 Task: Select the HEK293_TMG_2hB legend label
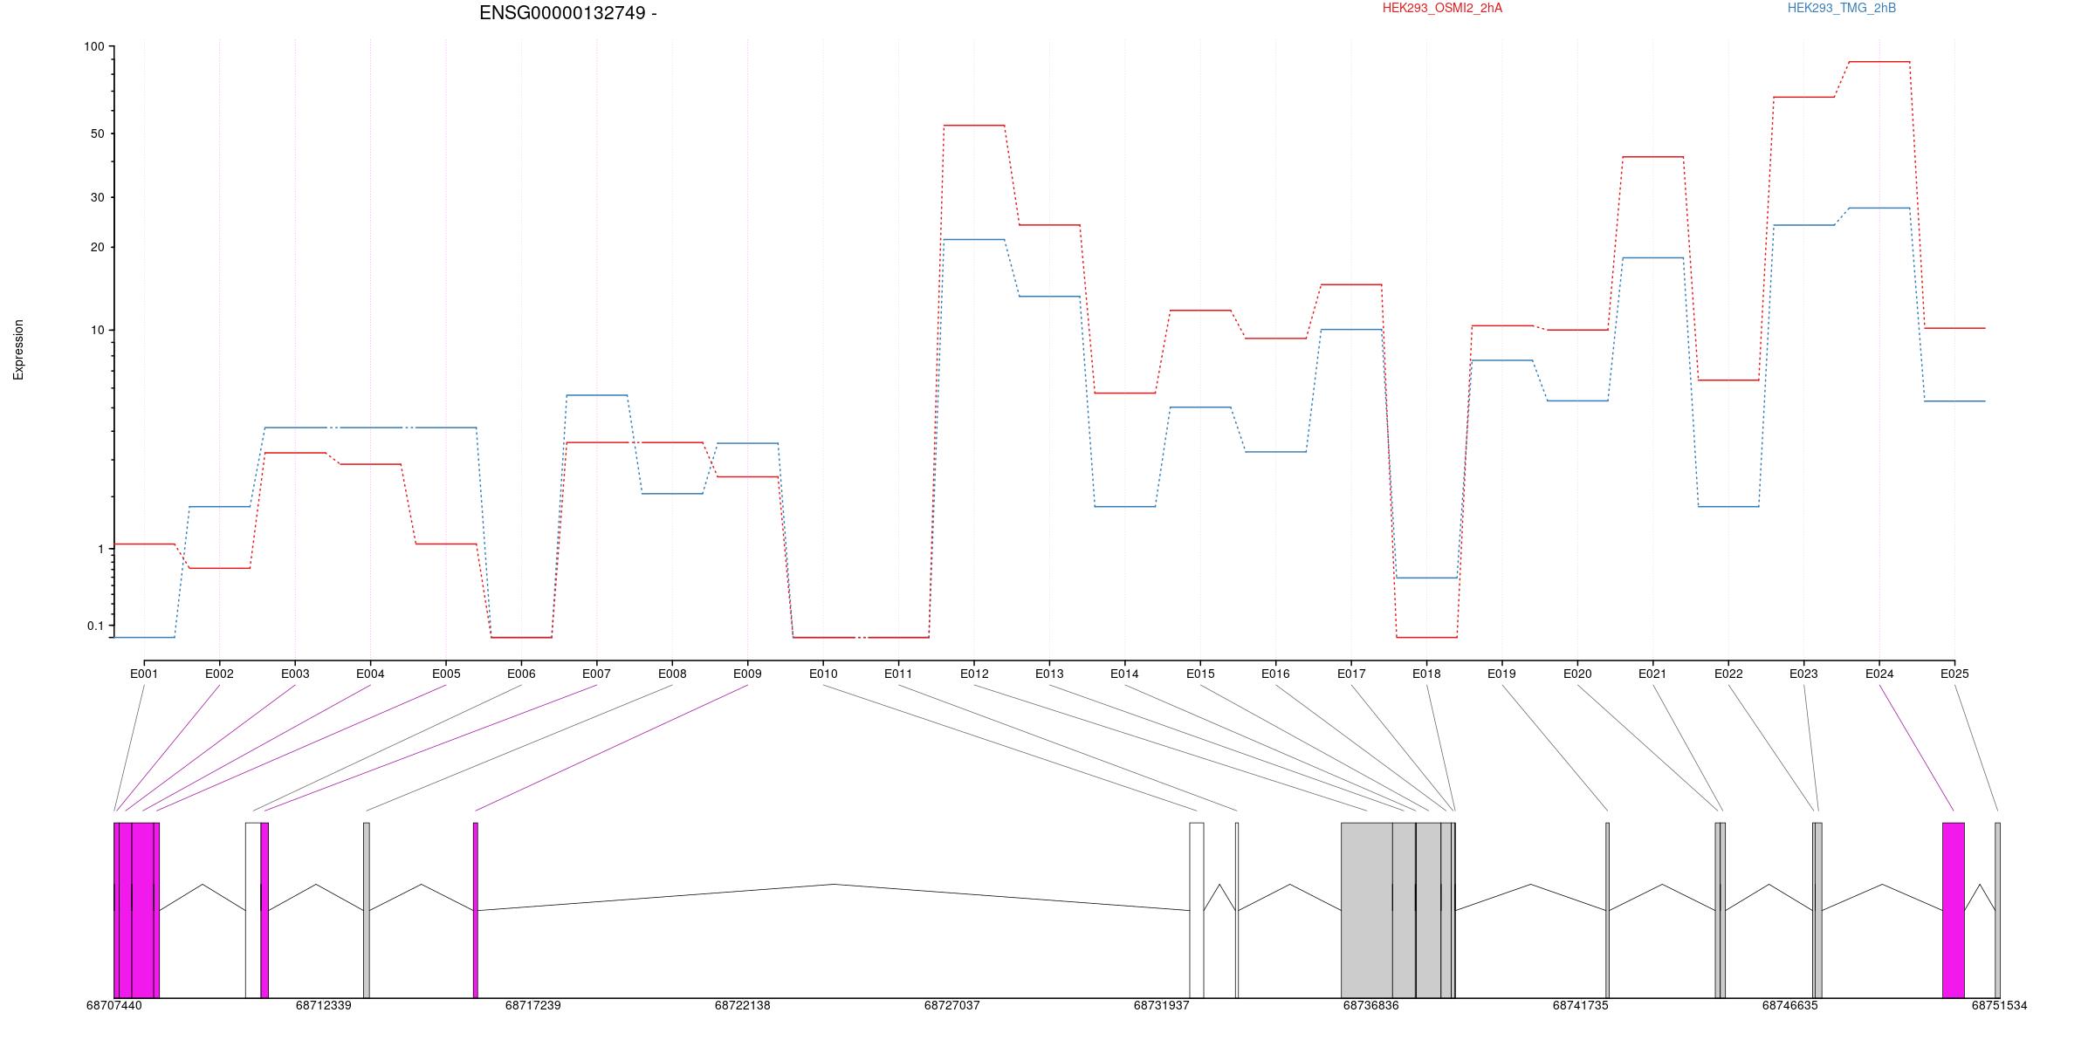[x=1842, y=8]
